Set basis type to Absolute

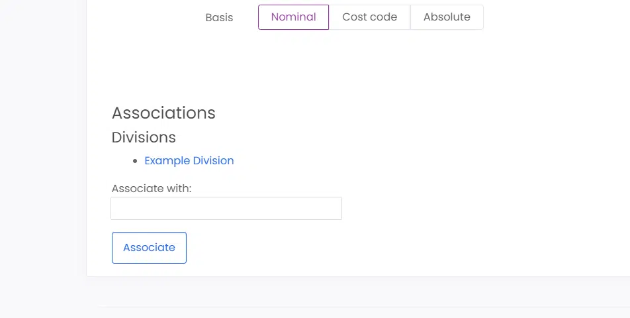click(447, 17)
